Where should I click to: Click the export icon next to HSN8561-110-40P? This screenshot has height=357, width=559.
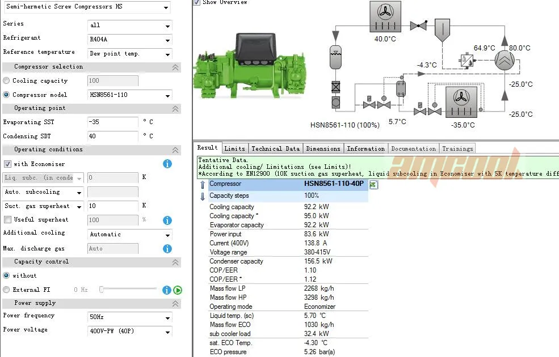point(373,185)
